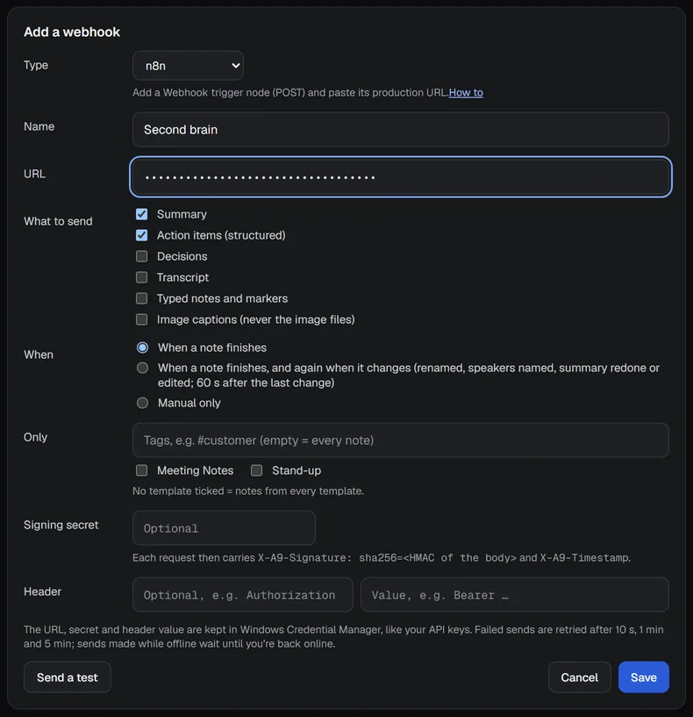Open the How to link

point(466,92)
